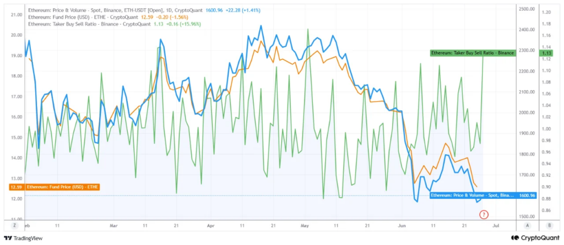
Task: Click the 1.20 ratio axis value
Action: tap(546, 12)
